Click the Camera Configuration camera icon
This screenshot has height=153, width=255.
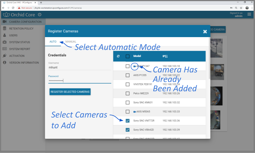click(x=5, y=22)
